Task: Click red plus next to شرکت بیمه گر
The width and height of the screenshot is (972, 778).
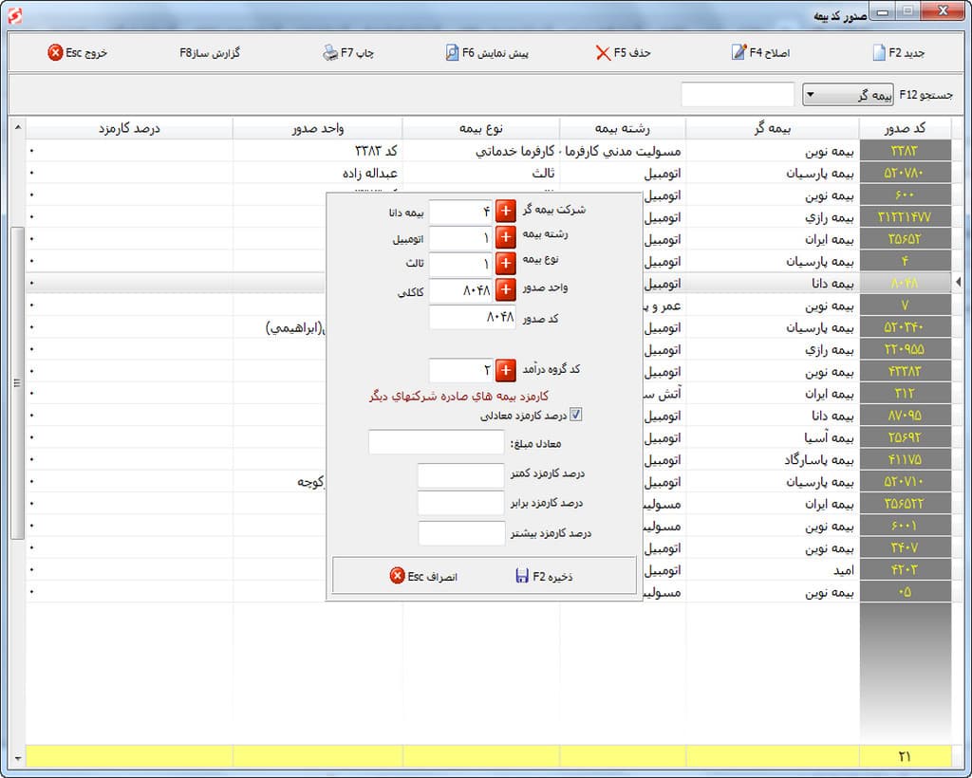Action: pyautogui.click(x=505, y=213)
